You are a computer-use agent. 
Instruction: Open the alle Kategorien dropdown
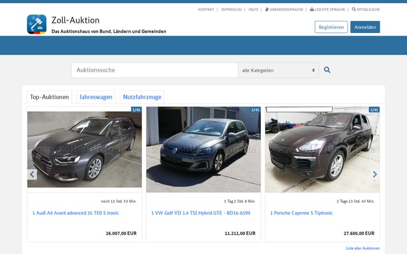pyautogui.click(x=279, y=70)
